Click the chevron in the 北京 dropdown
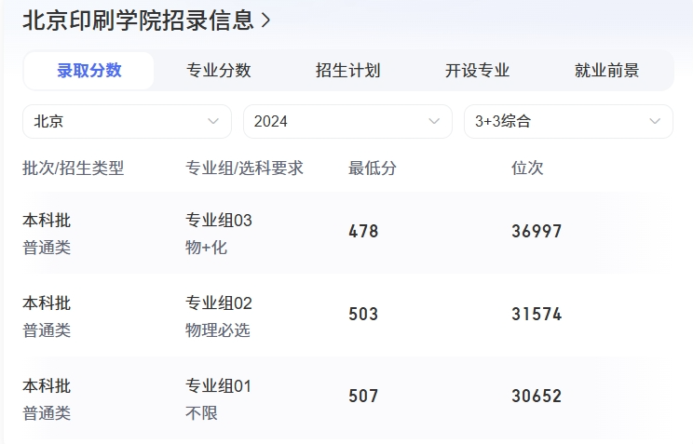The image size is (693, 444). pos(213,121)
